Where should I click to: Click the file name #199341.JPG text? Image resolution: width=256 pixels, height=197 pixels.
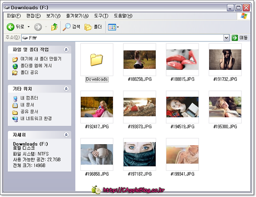tap(182, 174)
